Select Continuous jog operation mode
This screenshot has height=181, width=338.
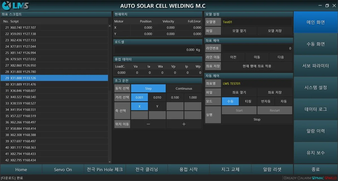coord(184,88)
